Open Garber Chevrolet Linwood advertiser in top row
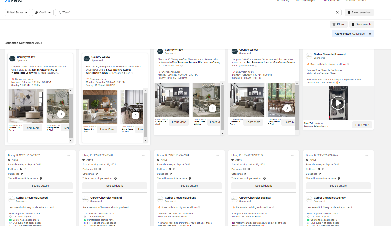 330,54
